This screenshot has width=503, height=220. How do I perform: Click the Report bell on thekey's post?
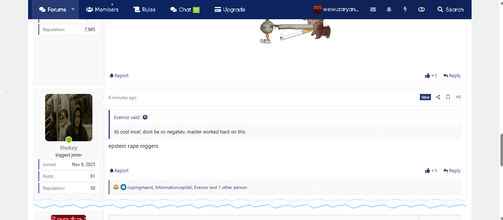tap(119, 170)
